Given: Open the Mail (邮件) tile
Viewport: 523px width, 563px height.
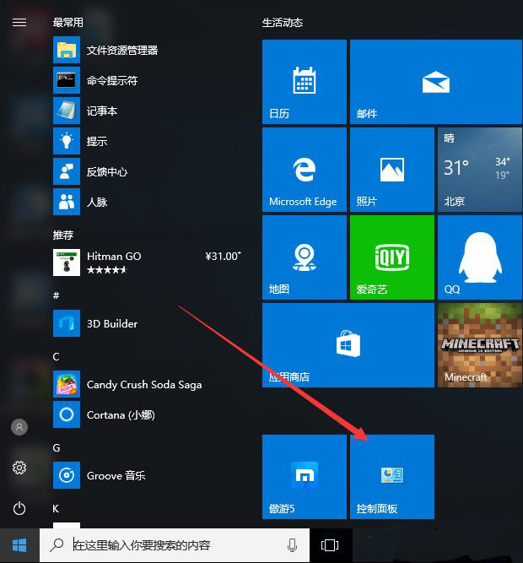Looking at the screenshot, I should (x=391, y=82).
